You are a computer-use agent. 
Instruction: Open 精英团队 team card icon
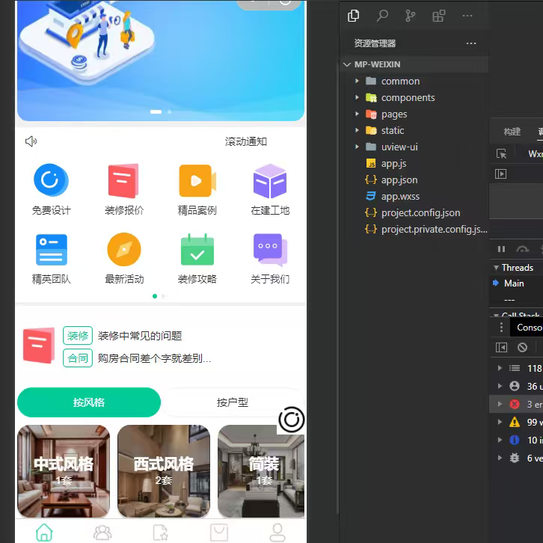52,250
